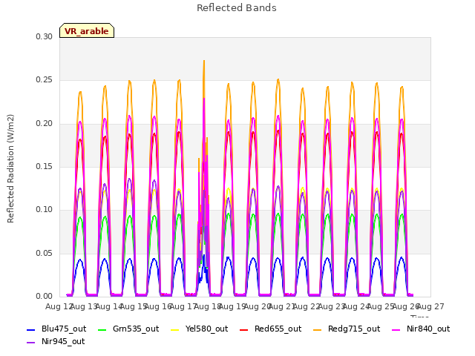Image resolution: width=475 pixels, height=356 pixels.
Task: Click the blue Blu475_out legend color marker
Action: 31,329
